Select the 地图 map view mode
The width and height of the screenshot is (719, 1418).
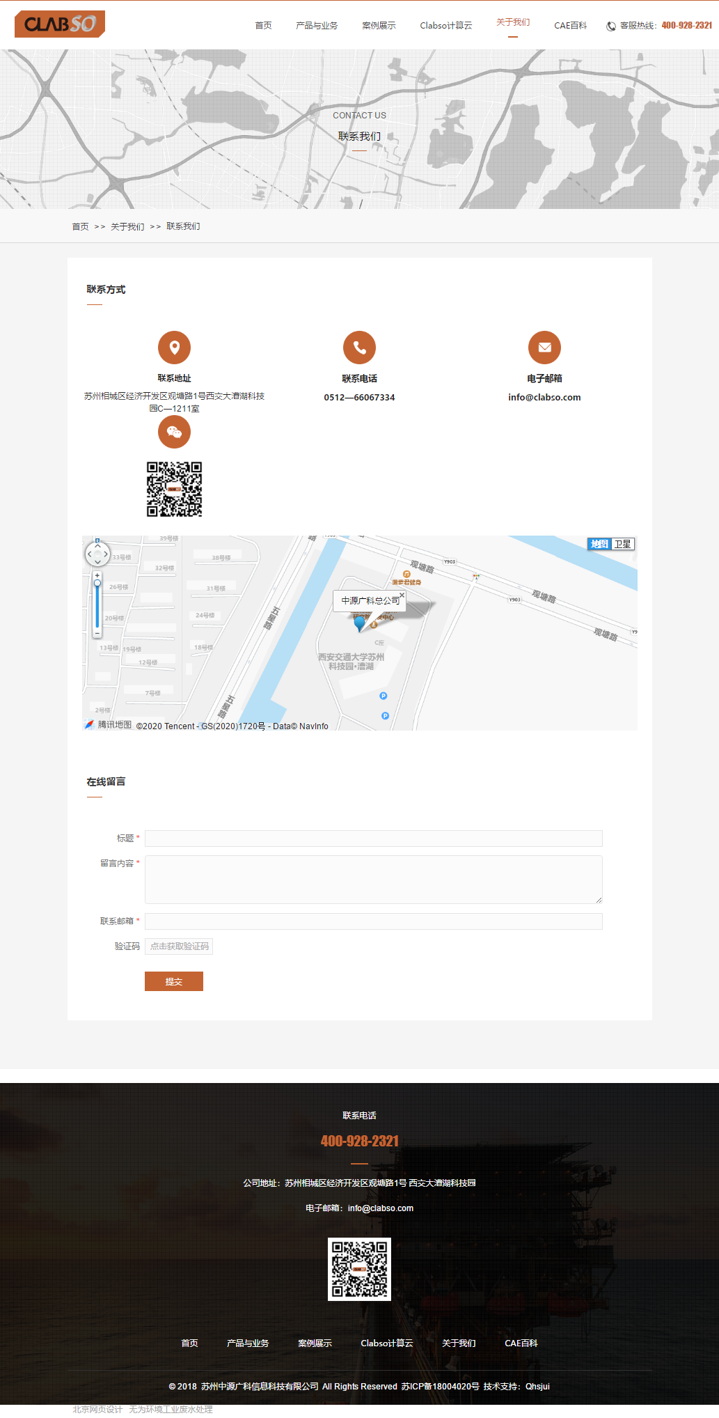(599, 544)
